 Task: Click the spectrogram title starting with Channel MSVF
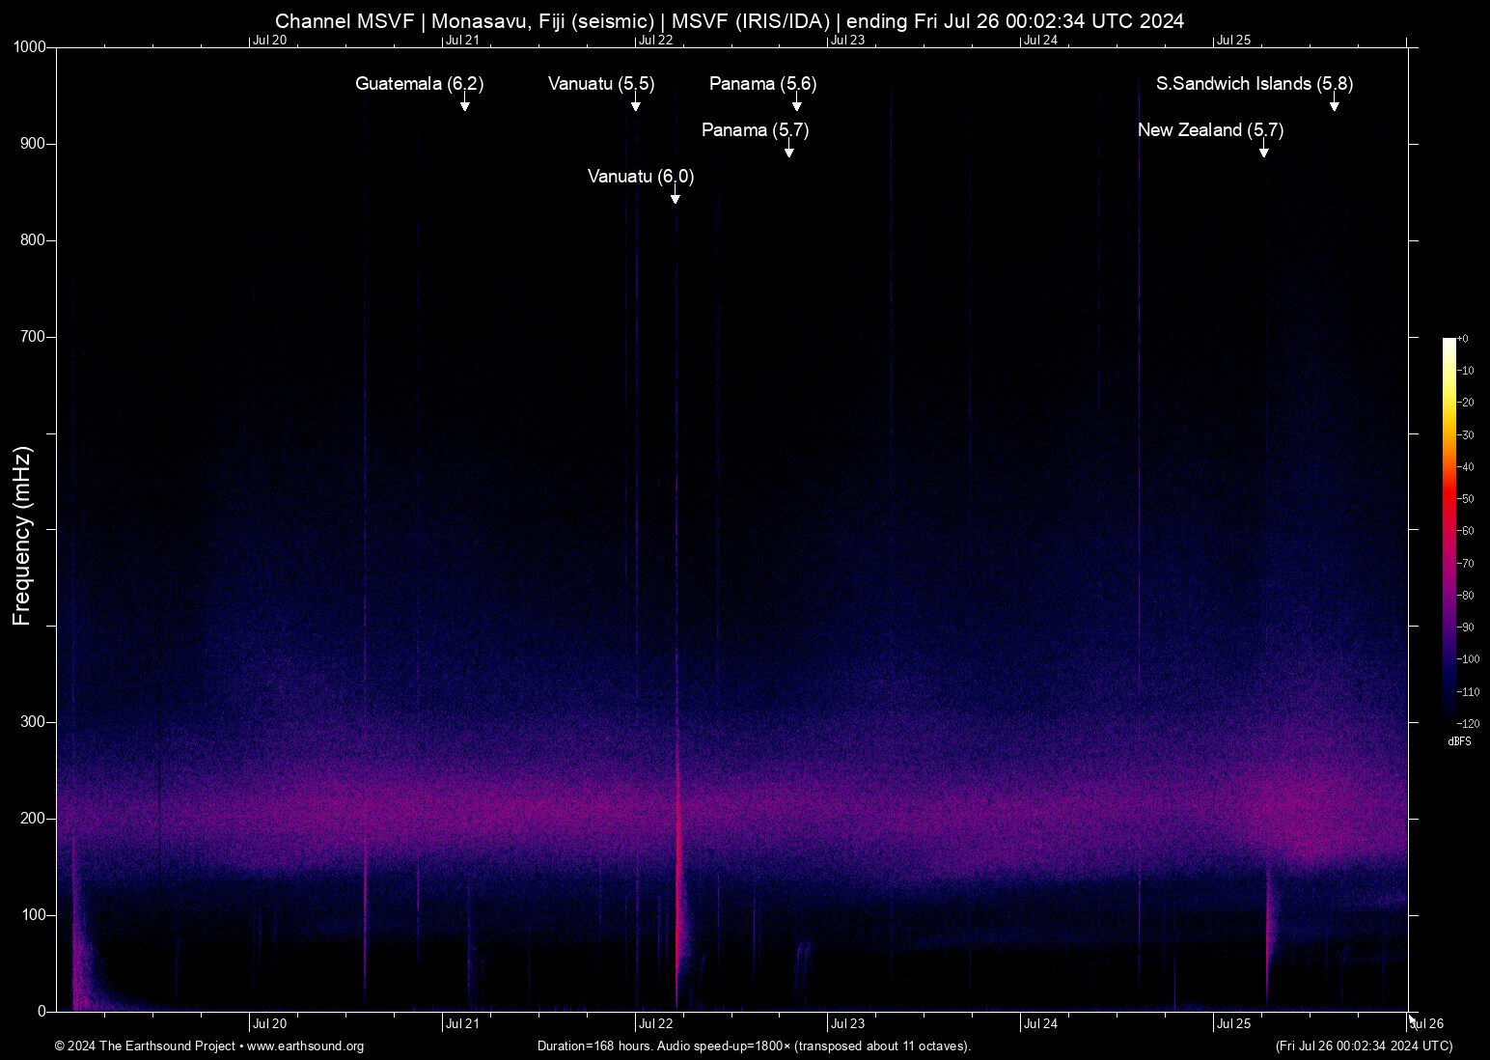click(730, 21)
